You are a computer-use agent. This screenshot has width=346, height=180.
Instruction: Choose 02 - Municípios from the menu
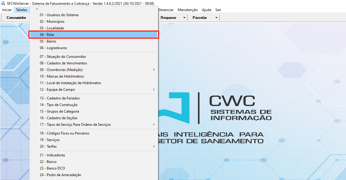point(52,22)
